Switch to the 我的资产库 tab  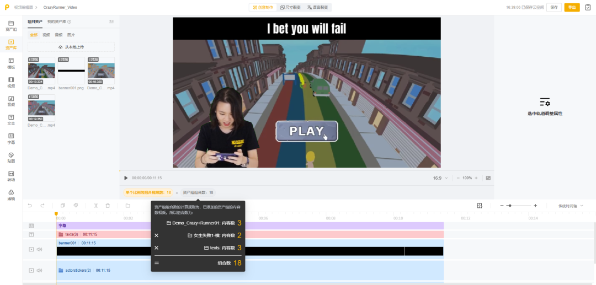pos(57,21)
